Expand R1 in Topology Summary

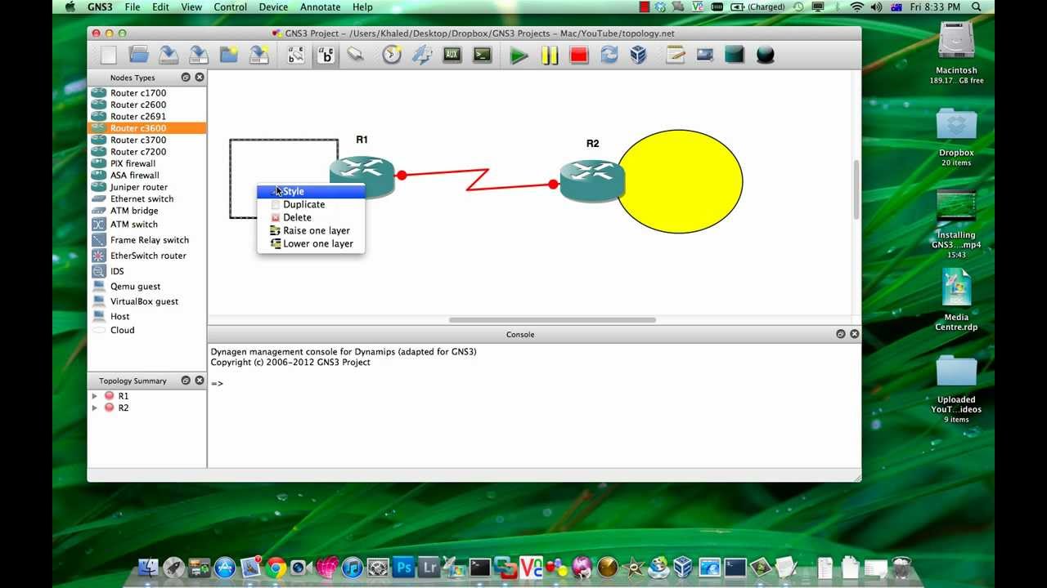[x=95, y=396]
